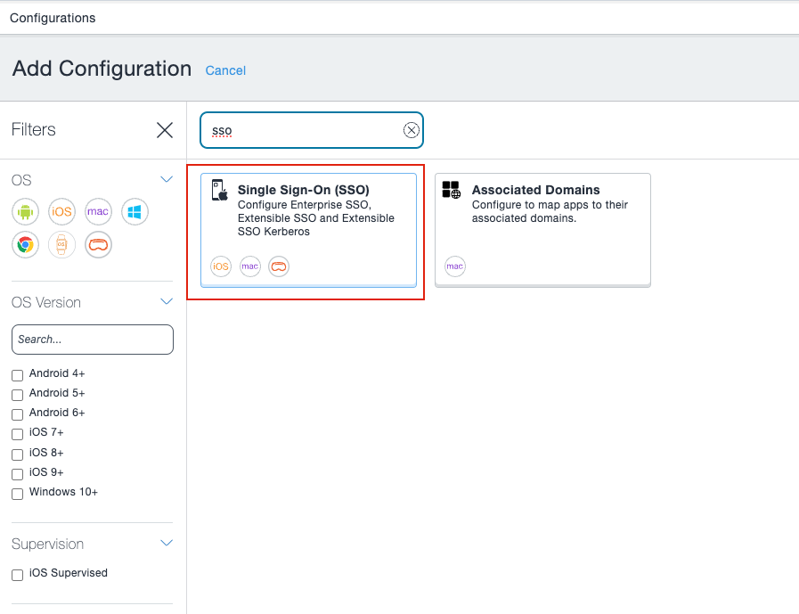Enable the iOS 7+ version filter

tap(16, 434)
